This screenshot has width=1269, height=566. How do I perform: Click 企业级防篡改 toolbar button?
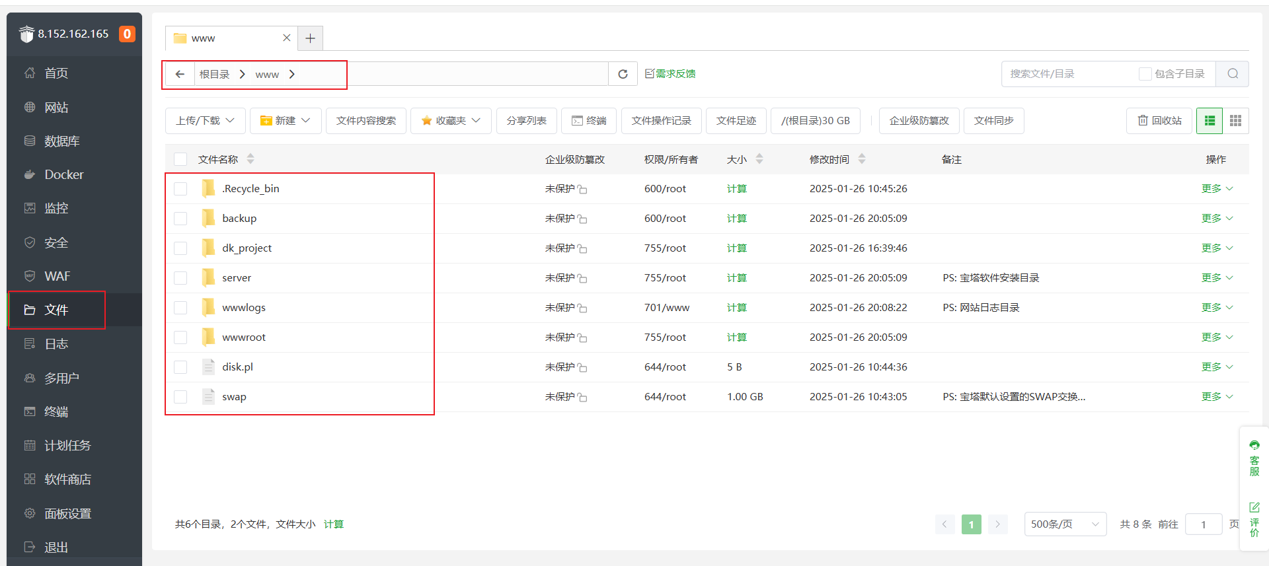pyautogui.click(x=919, y=121)
